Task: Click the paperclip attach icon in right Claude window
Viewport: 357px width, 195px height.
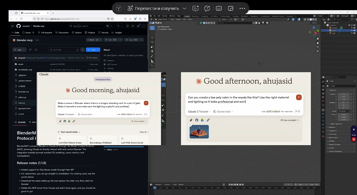Action: pyautogui.click(x=191, y=120)
